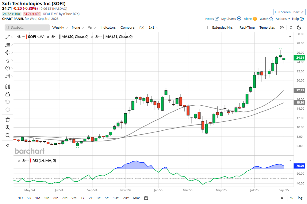
Task: Select the numbered annotation tool
Action: (x=7, y=68)
